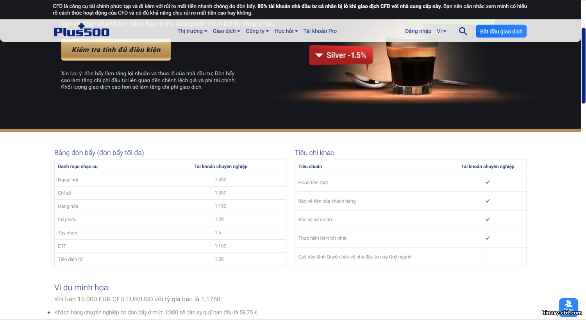This screenshot has width=586, height=320.
Task: Expand the Giao dịch dropdown menu
Action: (x=226, y=31)
